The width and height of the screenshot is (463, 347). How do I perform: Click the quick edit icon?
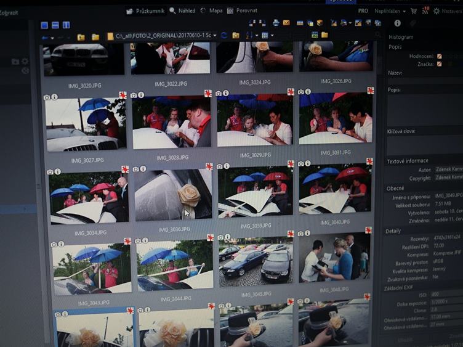pyautogui.click(x=334, y=23)
